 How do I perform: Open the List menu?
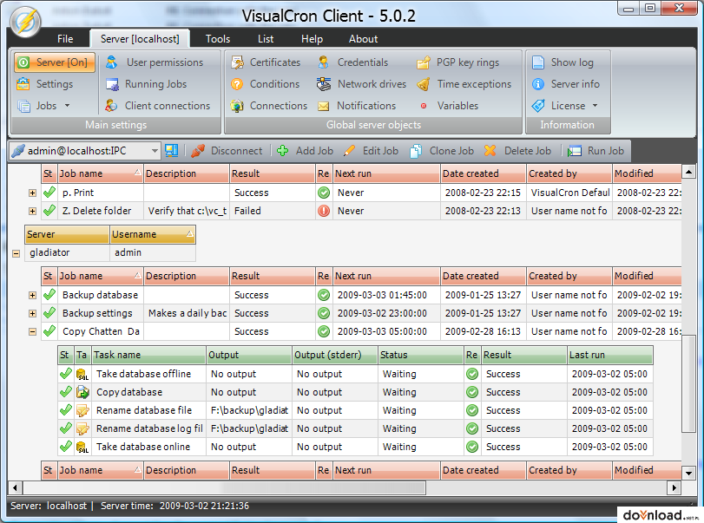tap(266, 39)
